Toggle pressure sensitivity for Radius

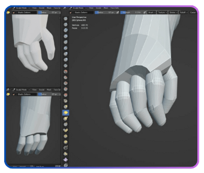pyautogui.click(x=117, y=12)
